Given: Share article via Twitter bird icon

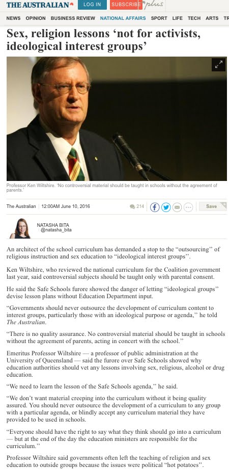Looking at the screenshot, I should (166, 207).
